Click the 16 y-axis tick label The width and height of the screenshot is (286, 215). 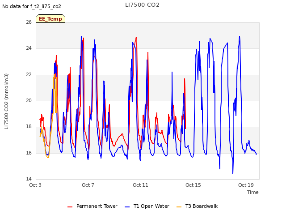pos(29,153)
